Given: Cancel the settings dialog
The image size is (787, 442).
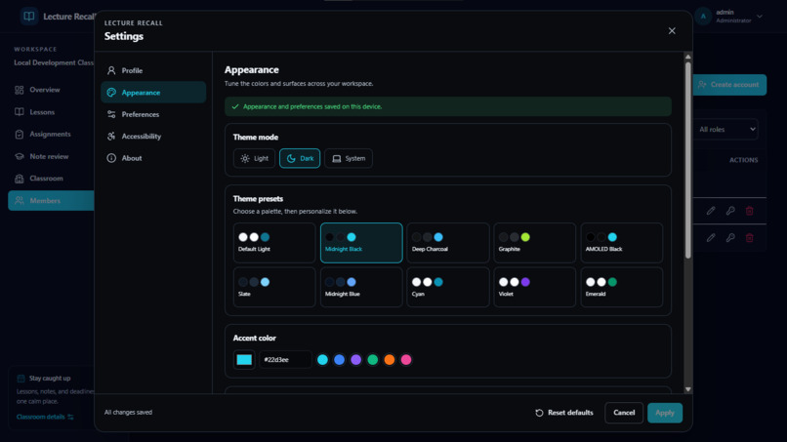Looking at the screenshot, I should click(x=624, y=413).
